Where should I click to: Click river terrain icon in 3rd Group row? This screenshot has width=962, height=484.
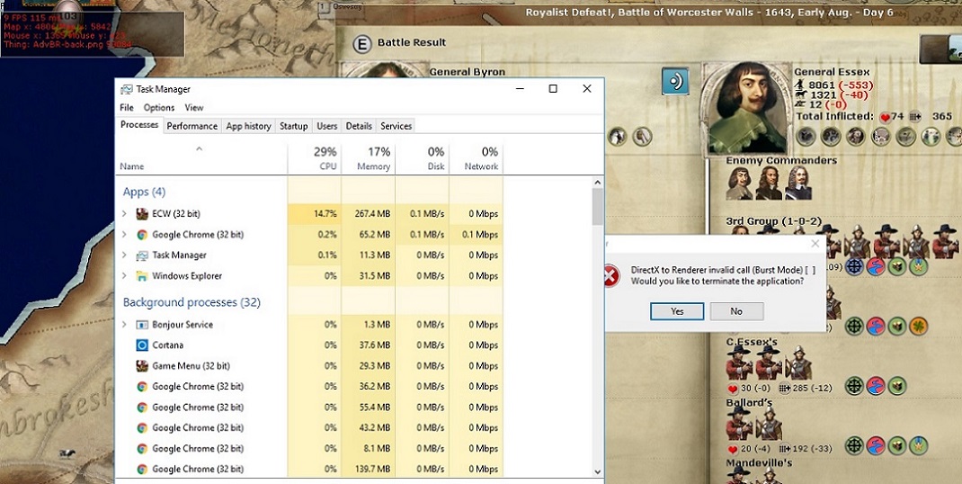876,266
